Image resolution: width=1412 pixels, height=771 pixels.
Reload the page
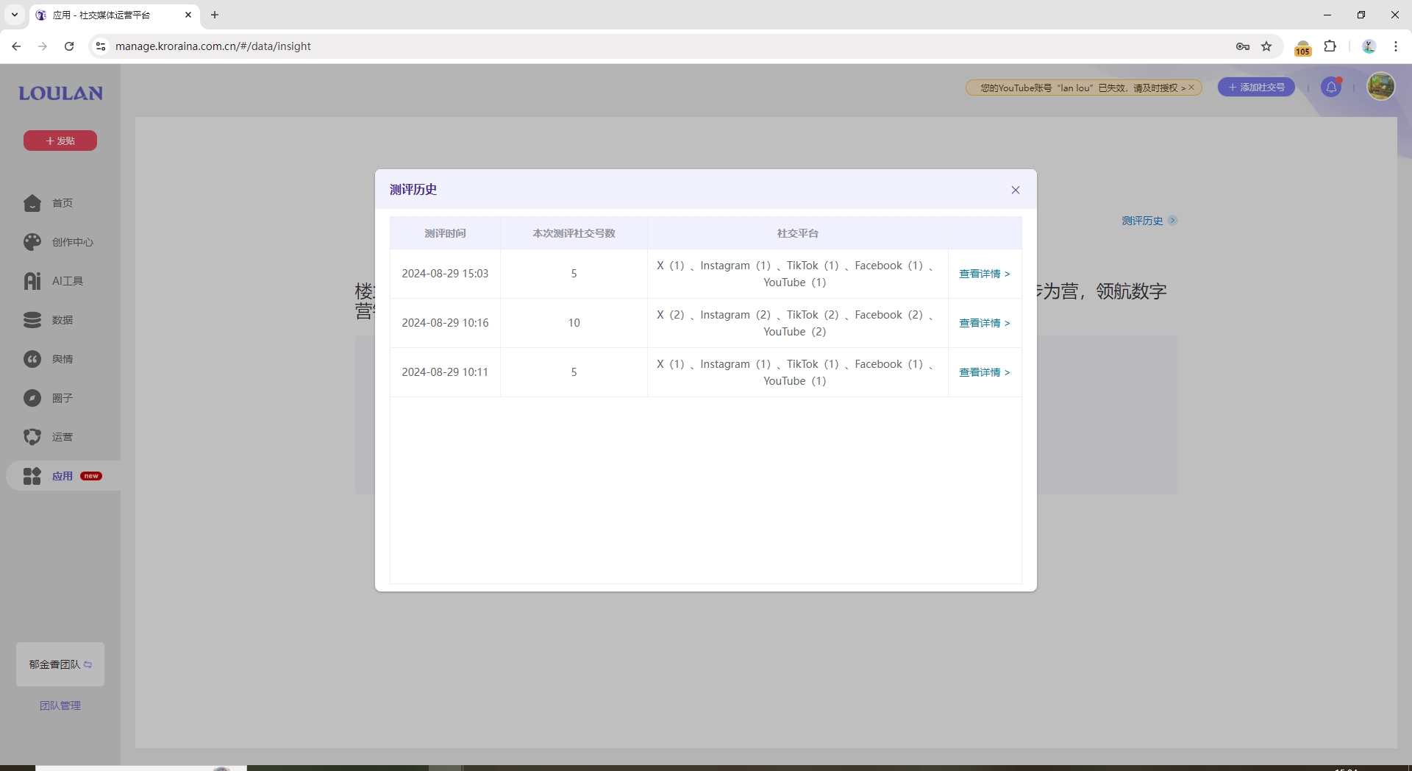coord(69,46)
